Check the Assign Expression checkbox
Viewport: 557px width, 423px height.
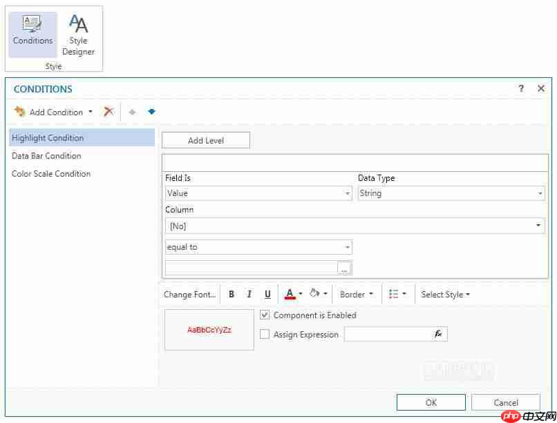click(x=265, y=334)
